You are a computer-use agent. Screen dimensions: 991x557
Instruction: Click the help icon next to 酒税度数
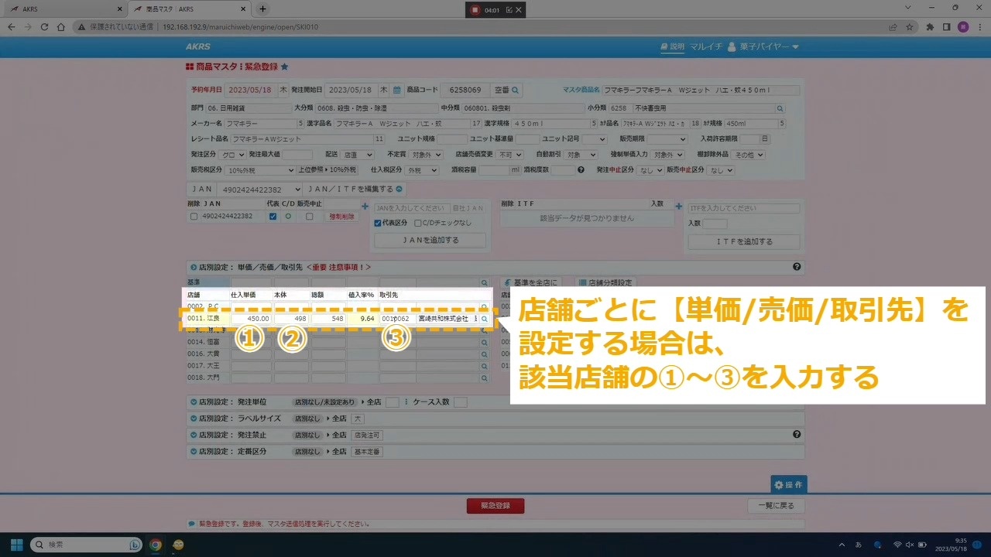(581, 170)
